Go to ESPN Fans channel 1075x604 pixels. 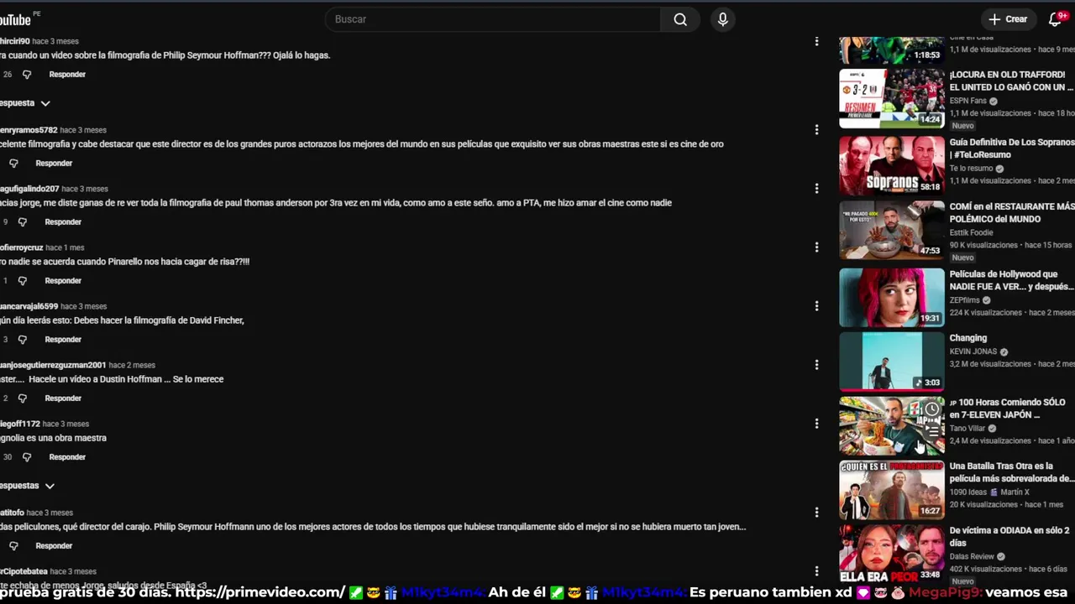click(x=968, y=101)
